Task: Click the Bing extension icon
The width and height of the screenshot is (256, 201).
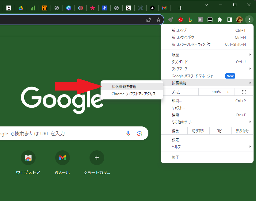Action: pos(190,19)
